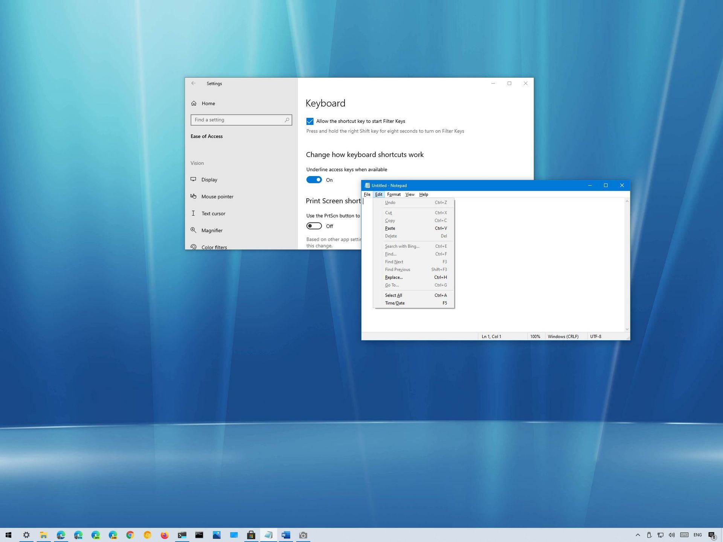Open Microsoft Word from the taskbar
This screenshot has height=542, width=723.
(x=285, y=535)
